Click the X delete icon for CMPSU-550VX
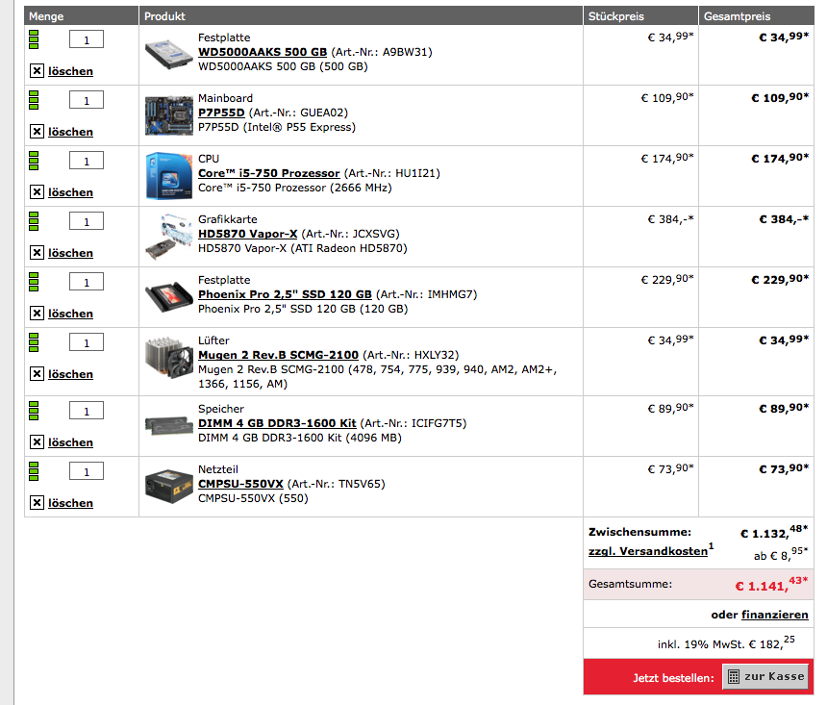Image resolution: width=827 pixels, height=705 pixels. [x=37, y=503]
